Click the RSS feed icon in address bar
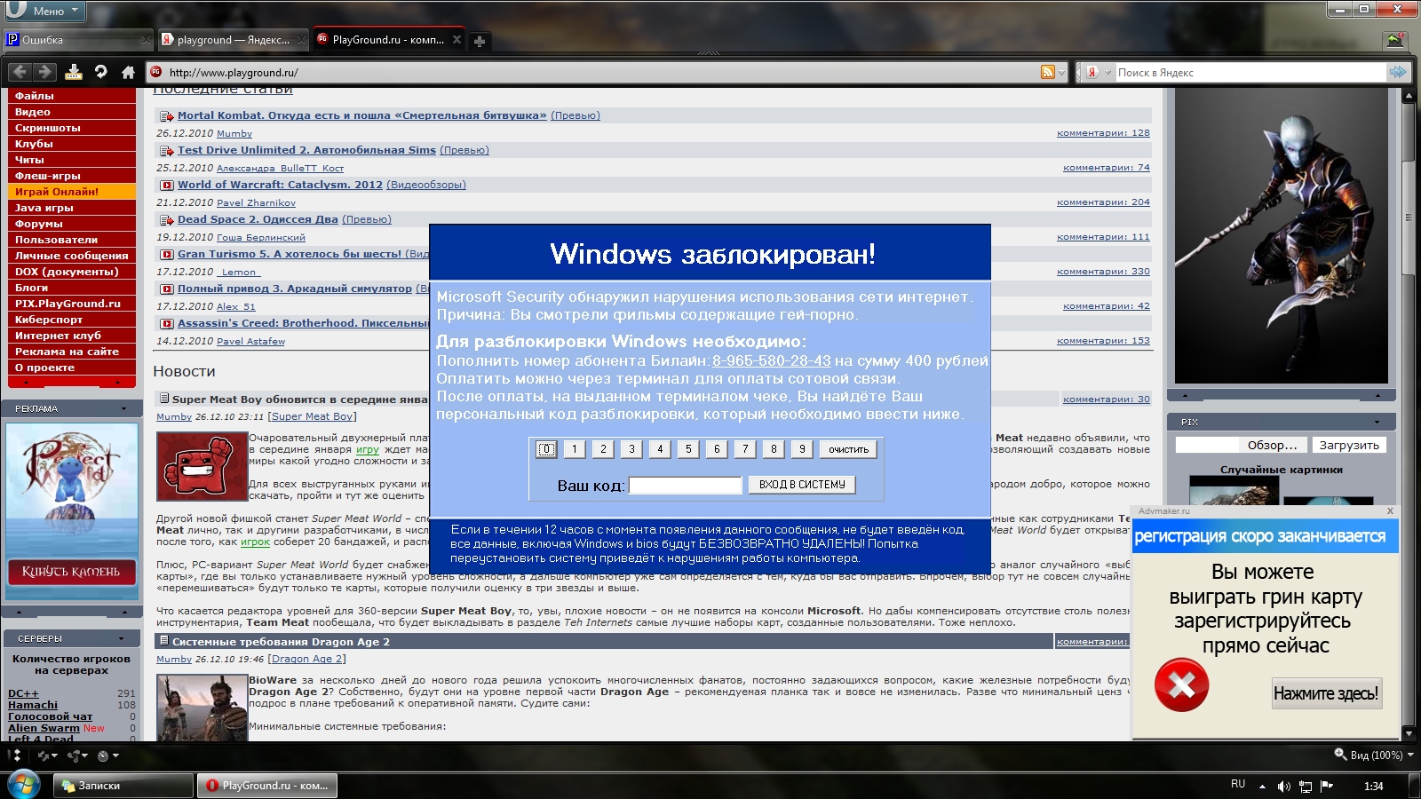 coord(1048,72)
